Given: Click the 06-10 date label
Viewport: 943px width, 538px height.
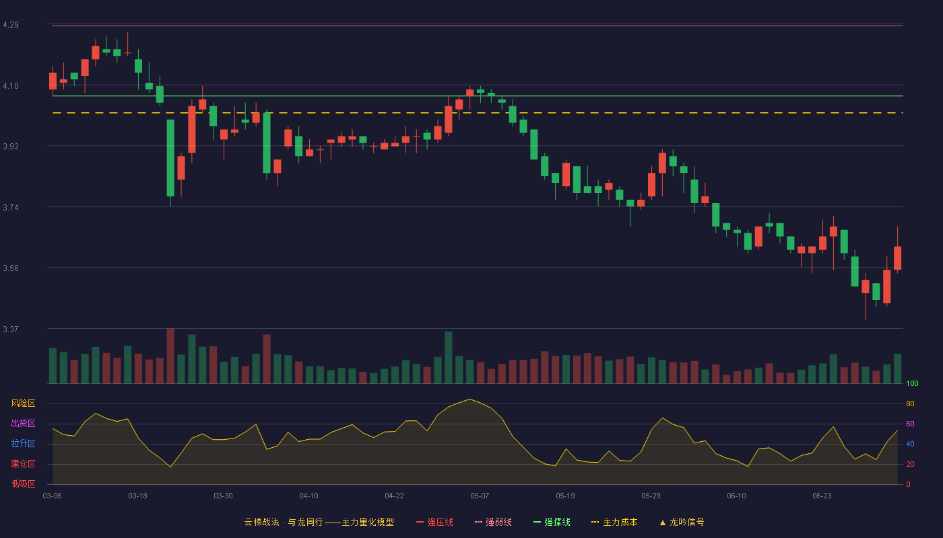Looking at the screenshot, I should [x=736, y=496].
